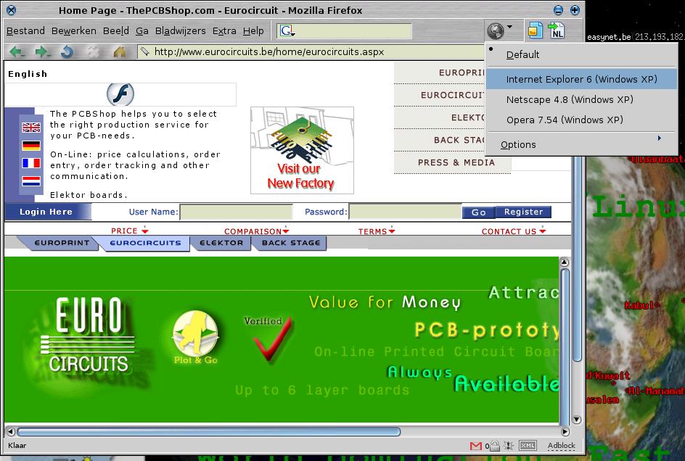The width and height of the screenshot is (685, 461).
Task: Open the Beeld menu
Action: (116, 30)
